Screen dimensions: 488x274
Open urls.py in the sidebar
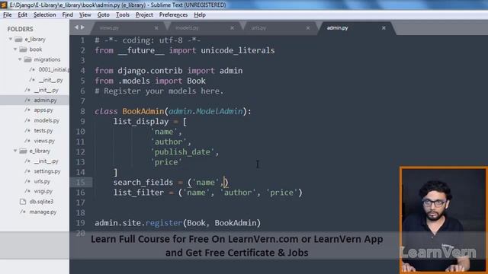[42, 181]
